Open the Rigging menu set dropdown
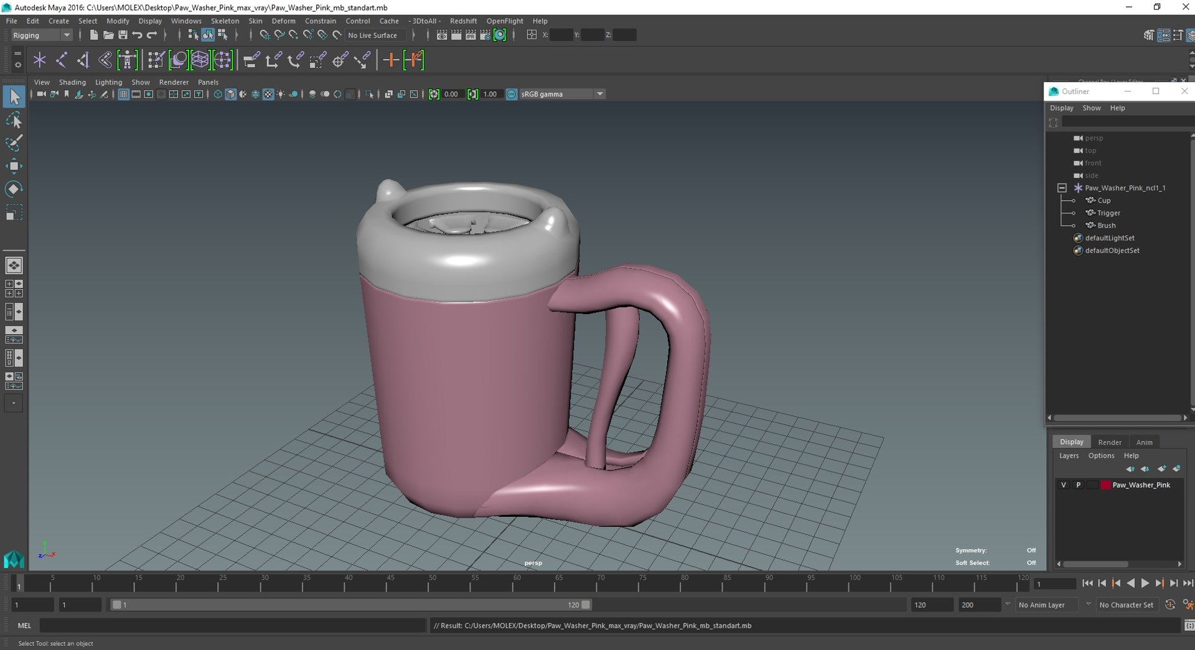The height and width of the screenshot is (650, 1195). 41,35
